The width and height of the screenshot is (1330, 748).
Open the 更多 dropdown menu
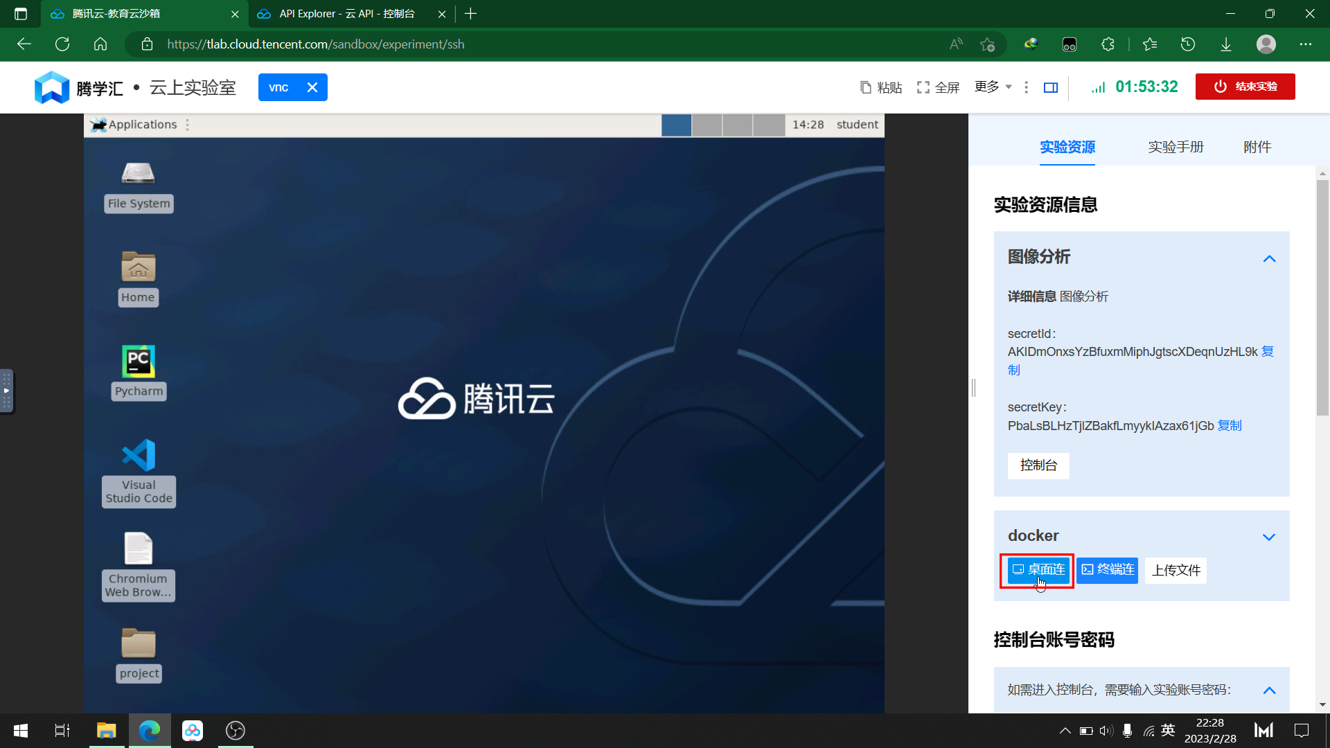pyautogui.click(x=993, y=87)
